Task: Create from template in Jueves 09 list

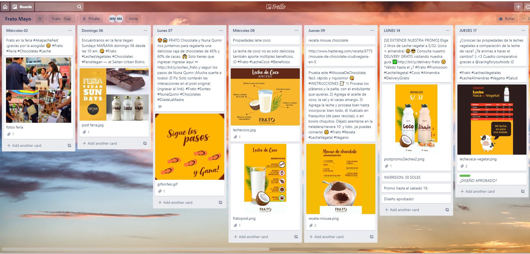Action: tap(372, 237)
